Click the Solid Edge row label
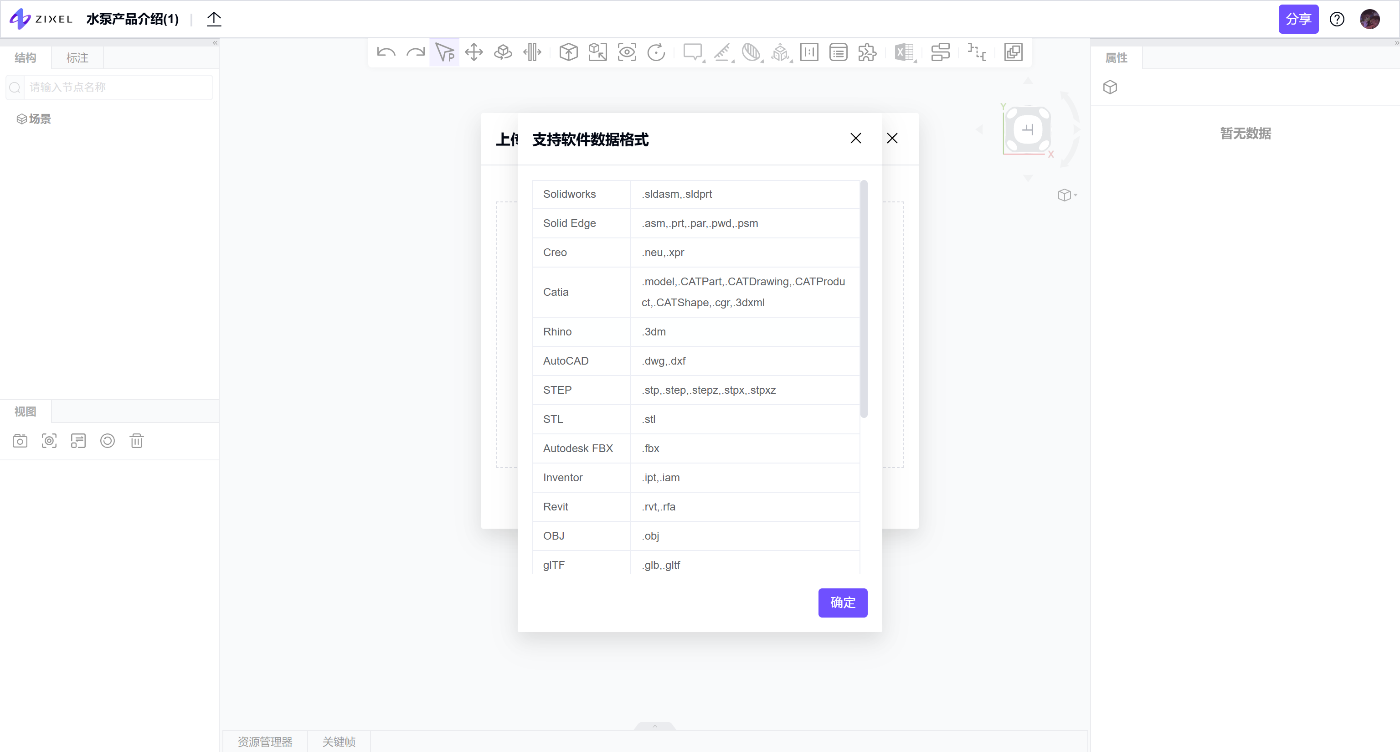The width and height of the screenshot is (1400, 752). (569, 223)
